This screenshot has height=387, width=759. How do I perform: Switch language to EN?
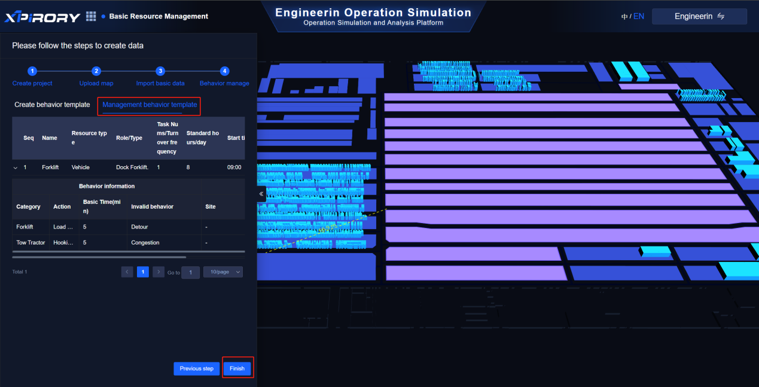click(639, 17)
